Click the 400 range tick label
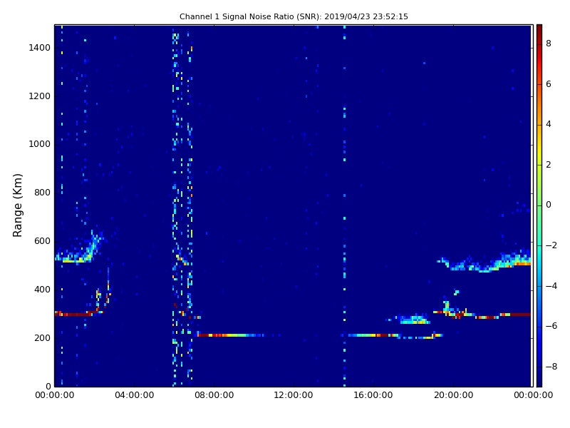 coord(42,290)
